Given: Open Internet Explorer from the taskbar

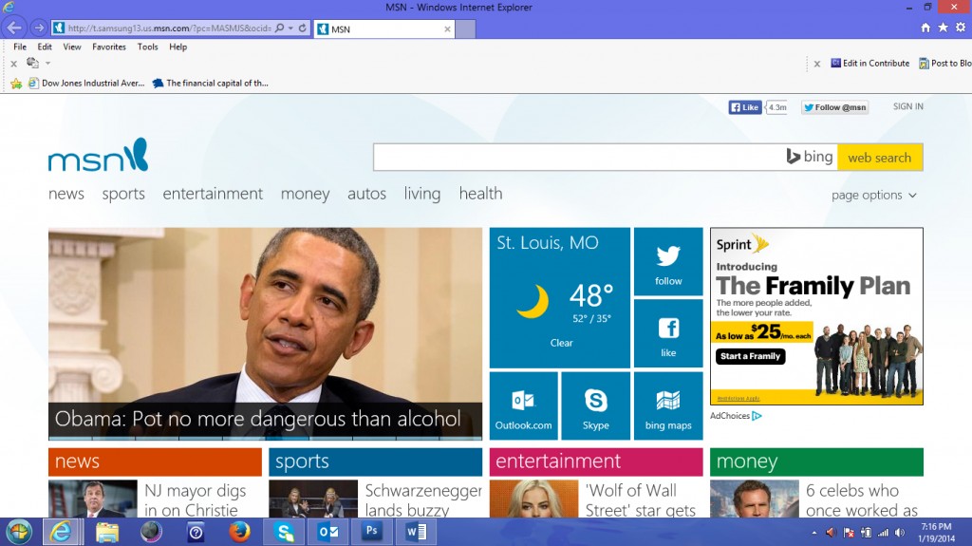Looking at the screenshot, I should (x=61, y=533).
